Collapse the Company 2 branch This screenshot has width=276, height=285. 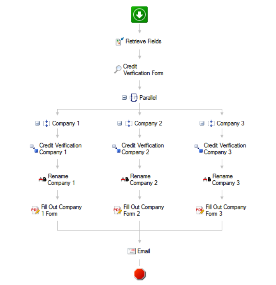coord(120,123)
